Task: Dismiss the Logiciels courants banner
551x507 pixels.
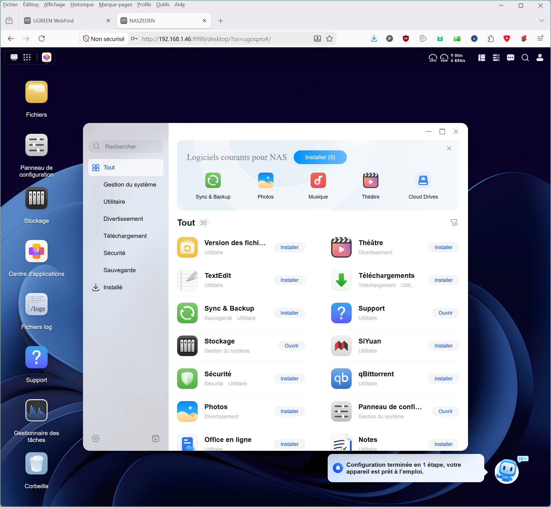Action: point(449,148)
